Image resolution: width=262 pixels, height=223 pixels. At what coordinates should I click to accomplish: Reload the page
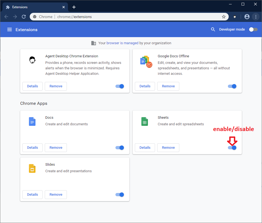pos(24,17)
